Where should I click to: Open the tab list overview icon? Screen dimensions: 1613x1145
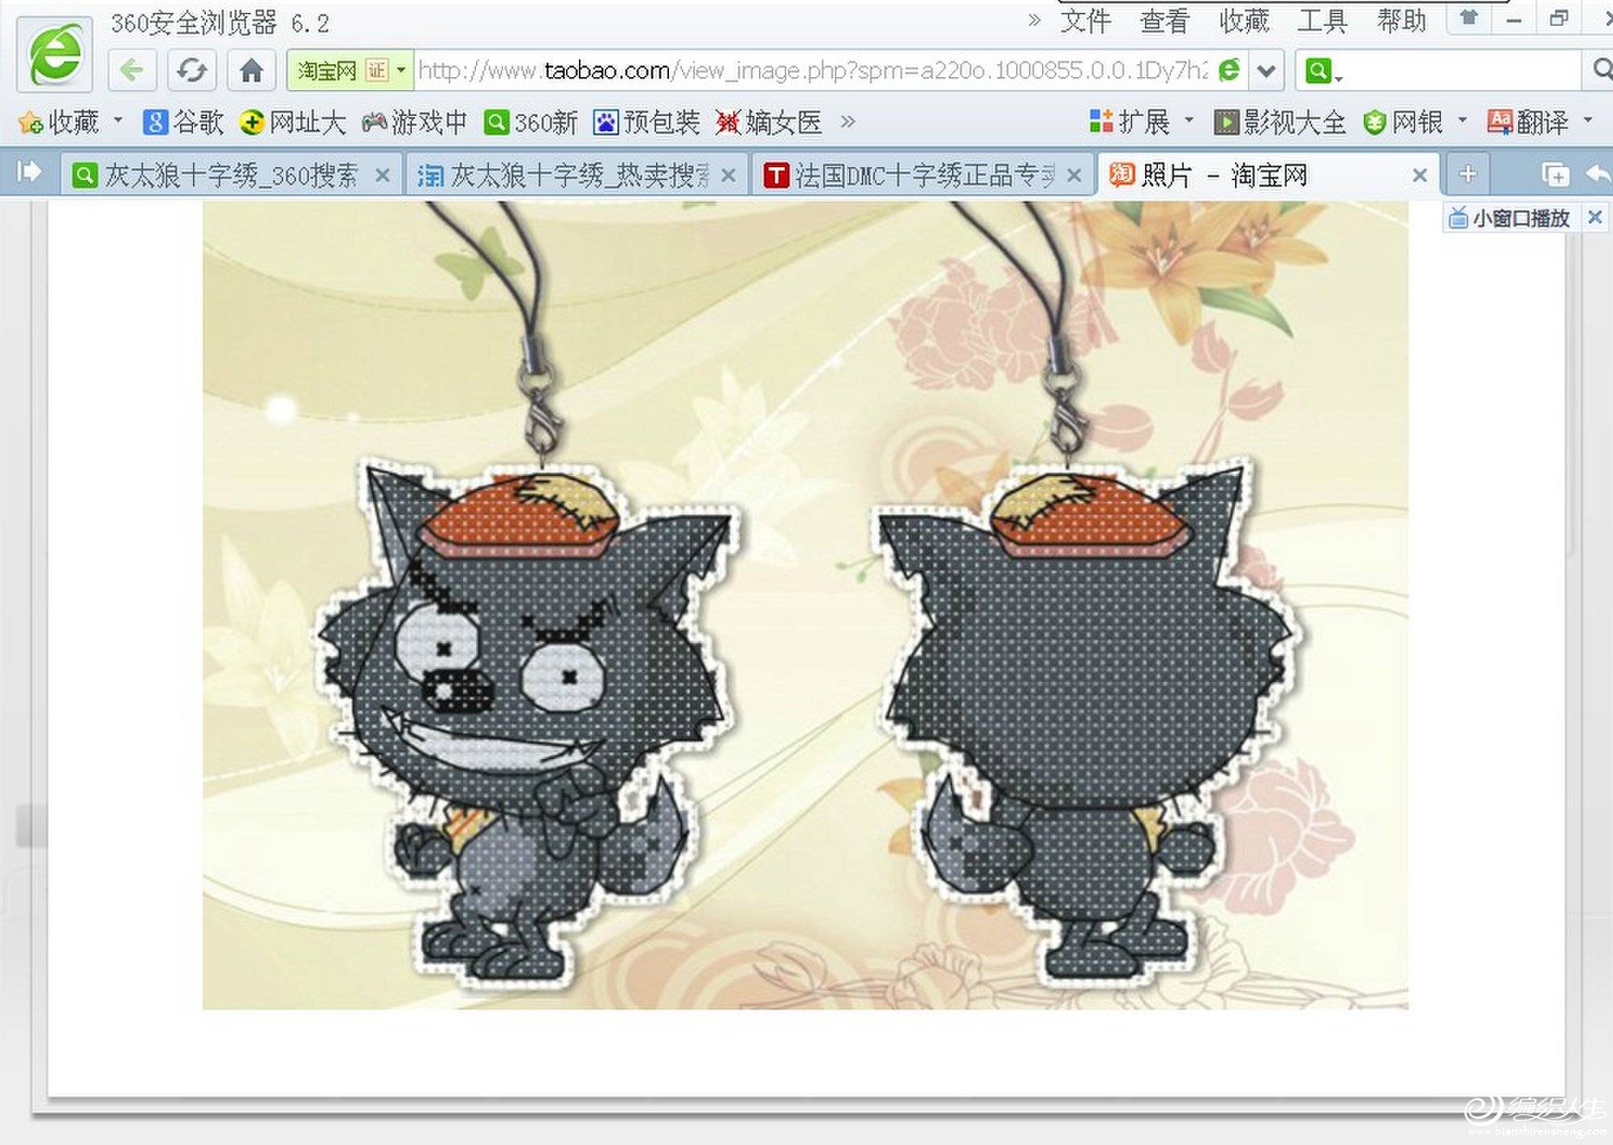click(x=1556, y=174)
